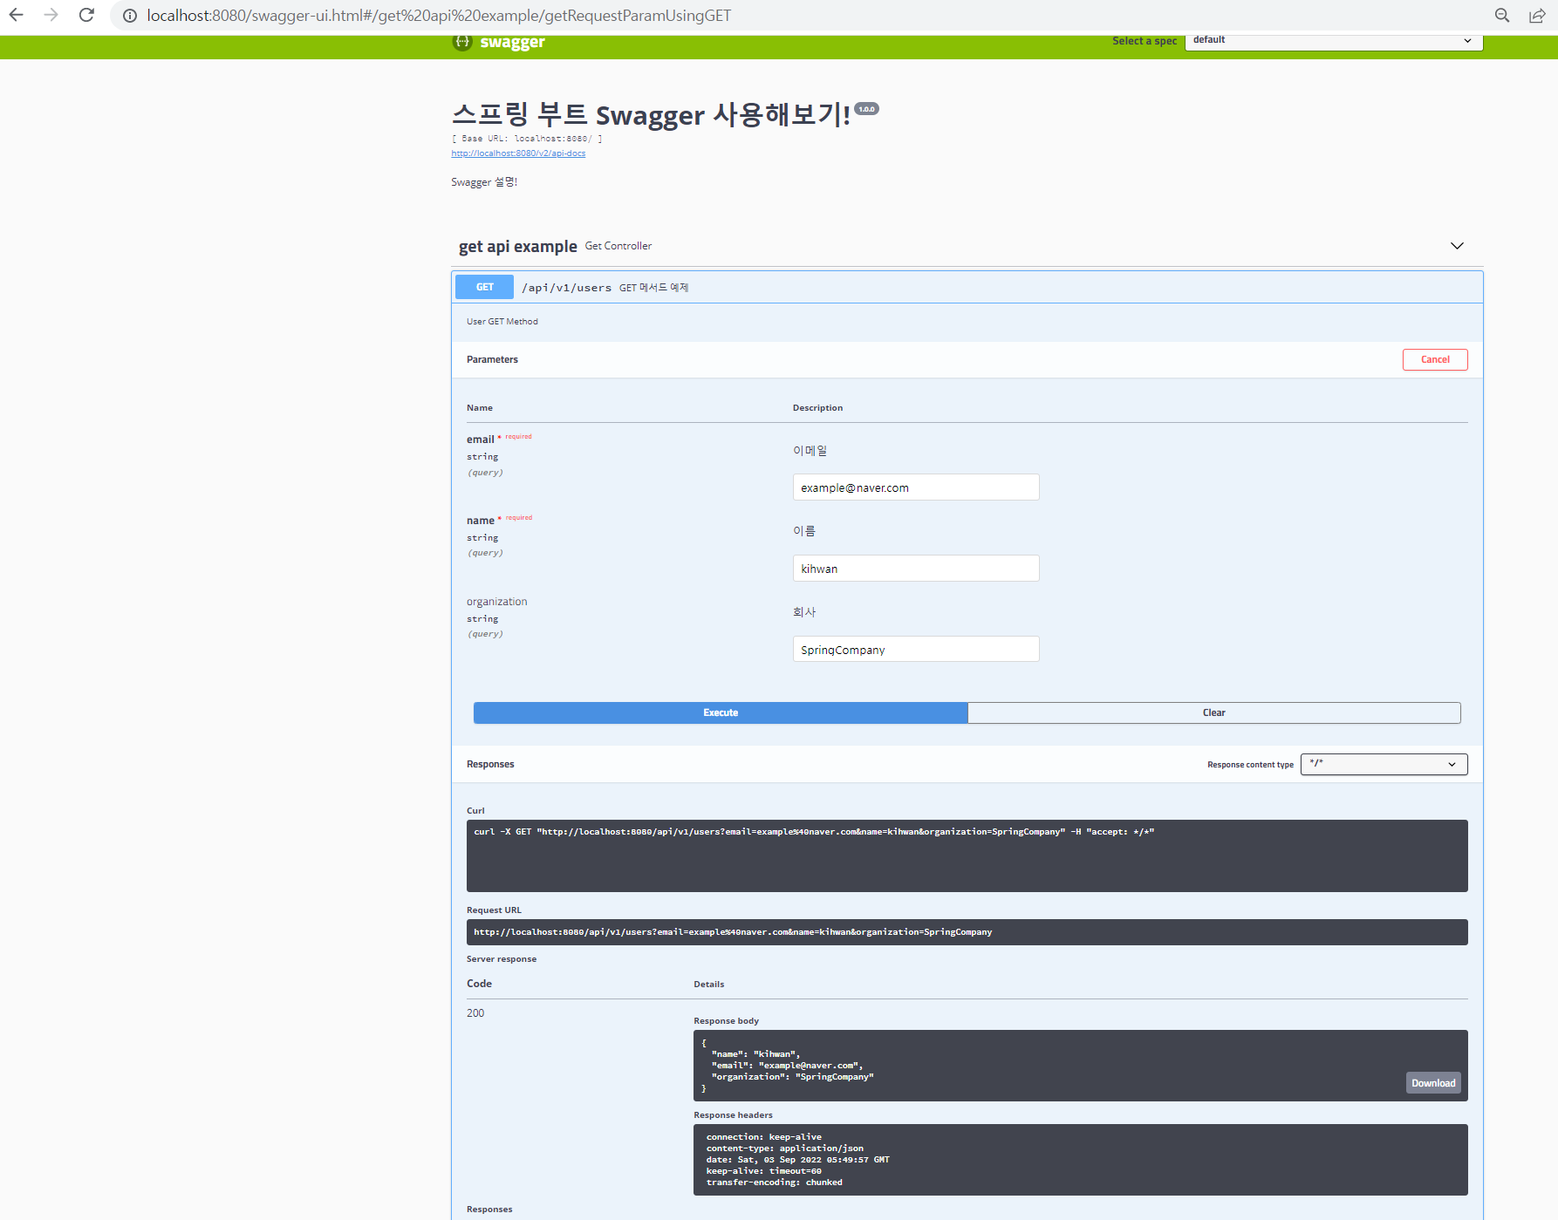
Task: Open the Select a spec dropdown
Action: point(1334,41)
